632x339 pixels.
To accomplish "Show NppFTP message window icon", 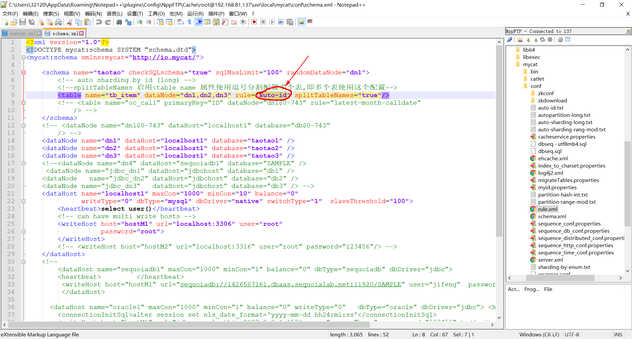I will pos(568,40).
